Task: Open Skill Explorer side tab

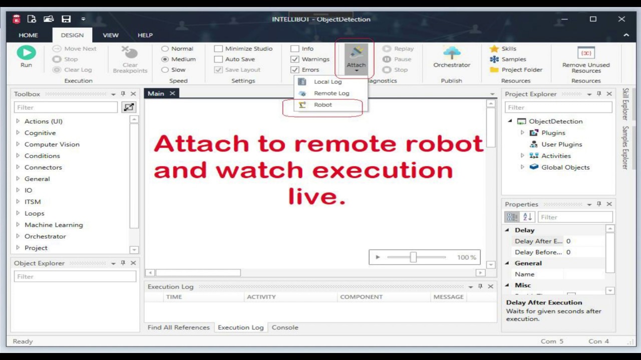Action: point(625,104)
